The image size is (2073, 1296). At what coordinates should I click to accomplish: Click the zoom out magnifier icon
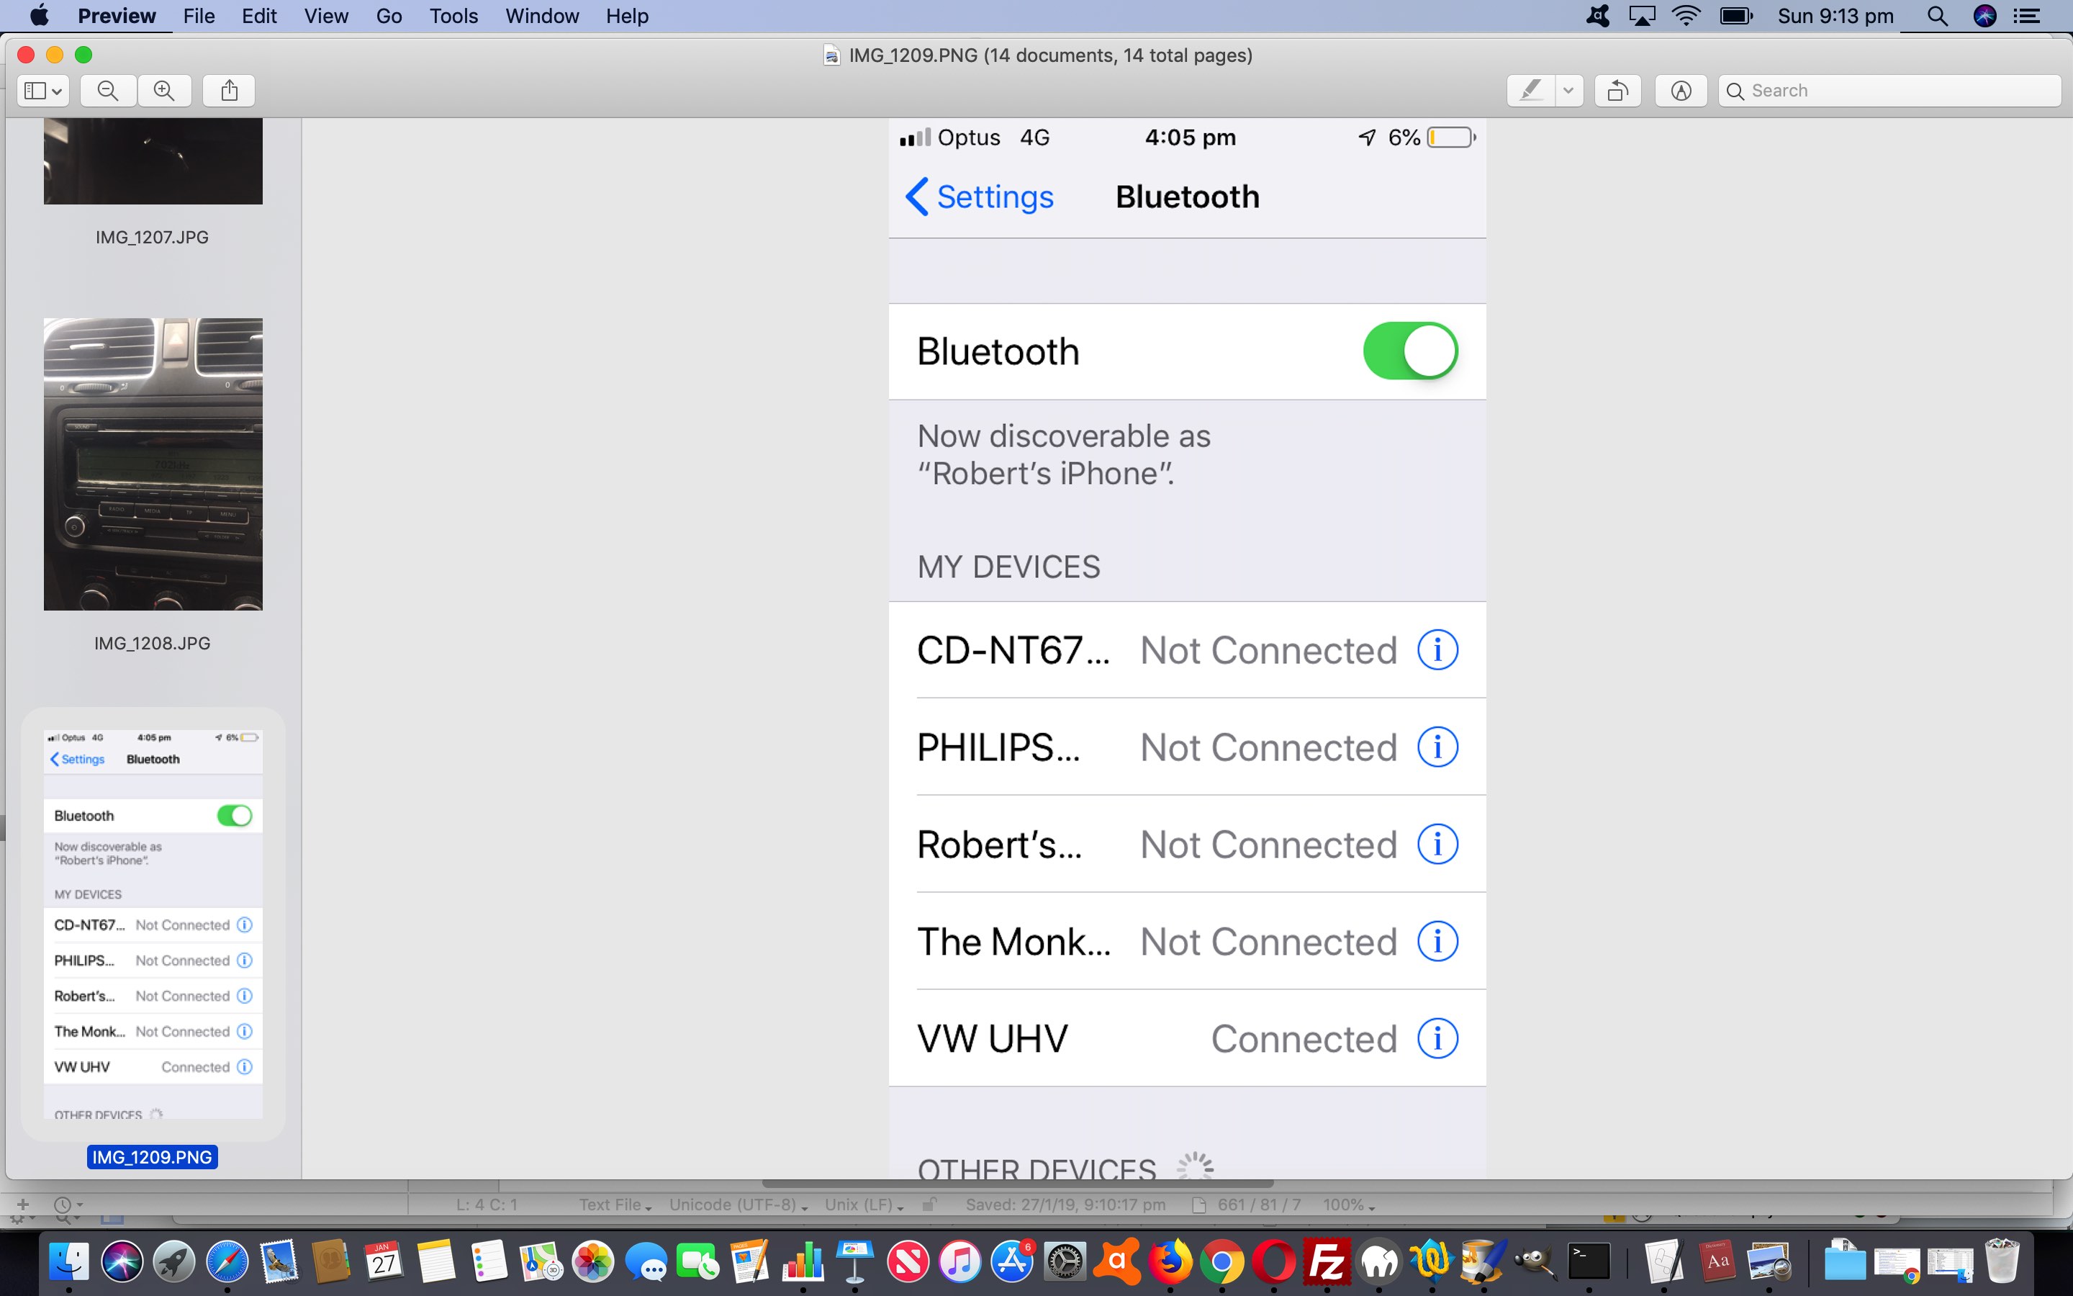(107, 89)
